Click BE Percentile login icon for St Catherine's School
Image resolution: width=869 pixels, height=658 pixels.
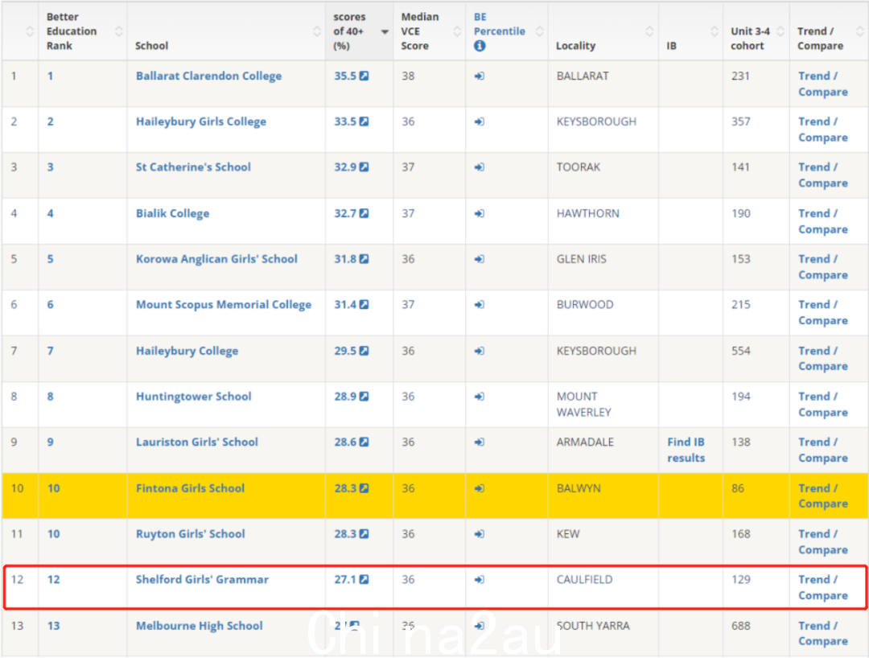480,167
